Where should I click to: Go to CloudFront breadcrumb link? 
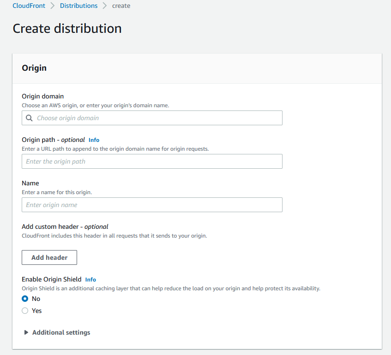pos(29,6)
